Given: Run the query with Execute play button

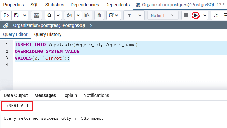Looking at the screenshot, I should click(196, 15).
